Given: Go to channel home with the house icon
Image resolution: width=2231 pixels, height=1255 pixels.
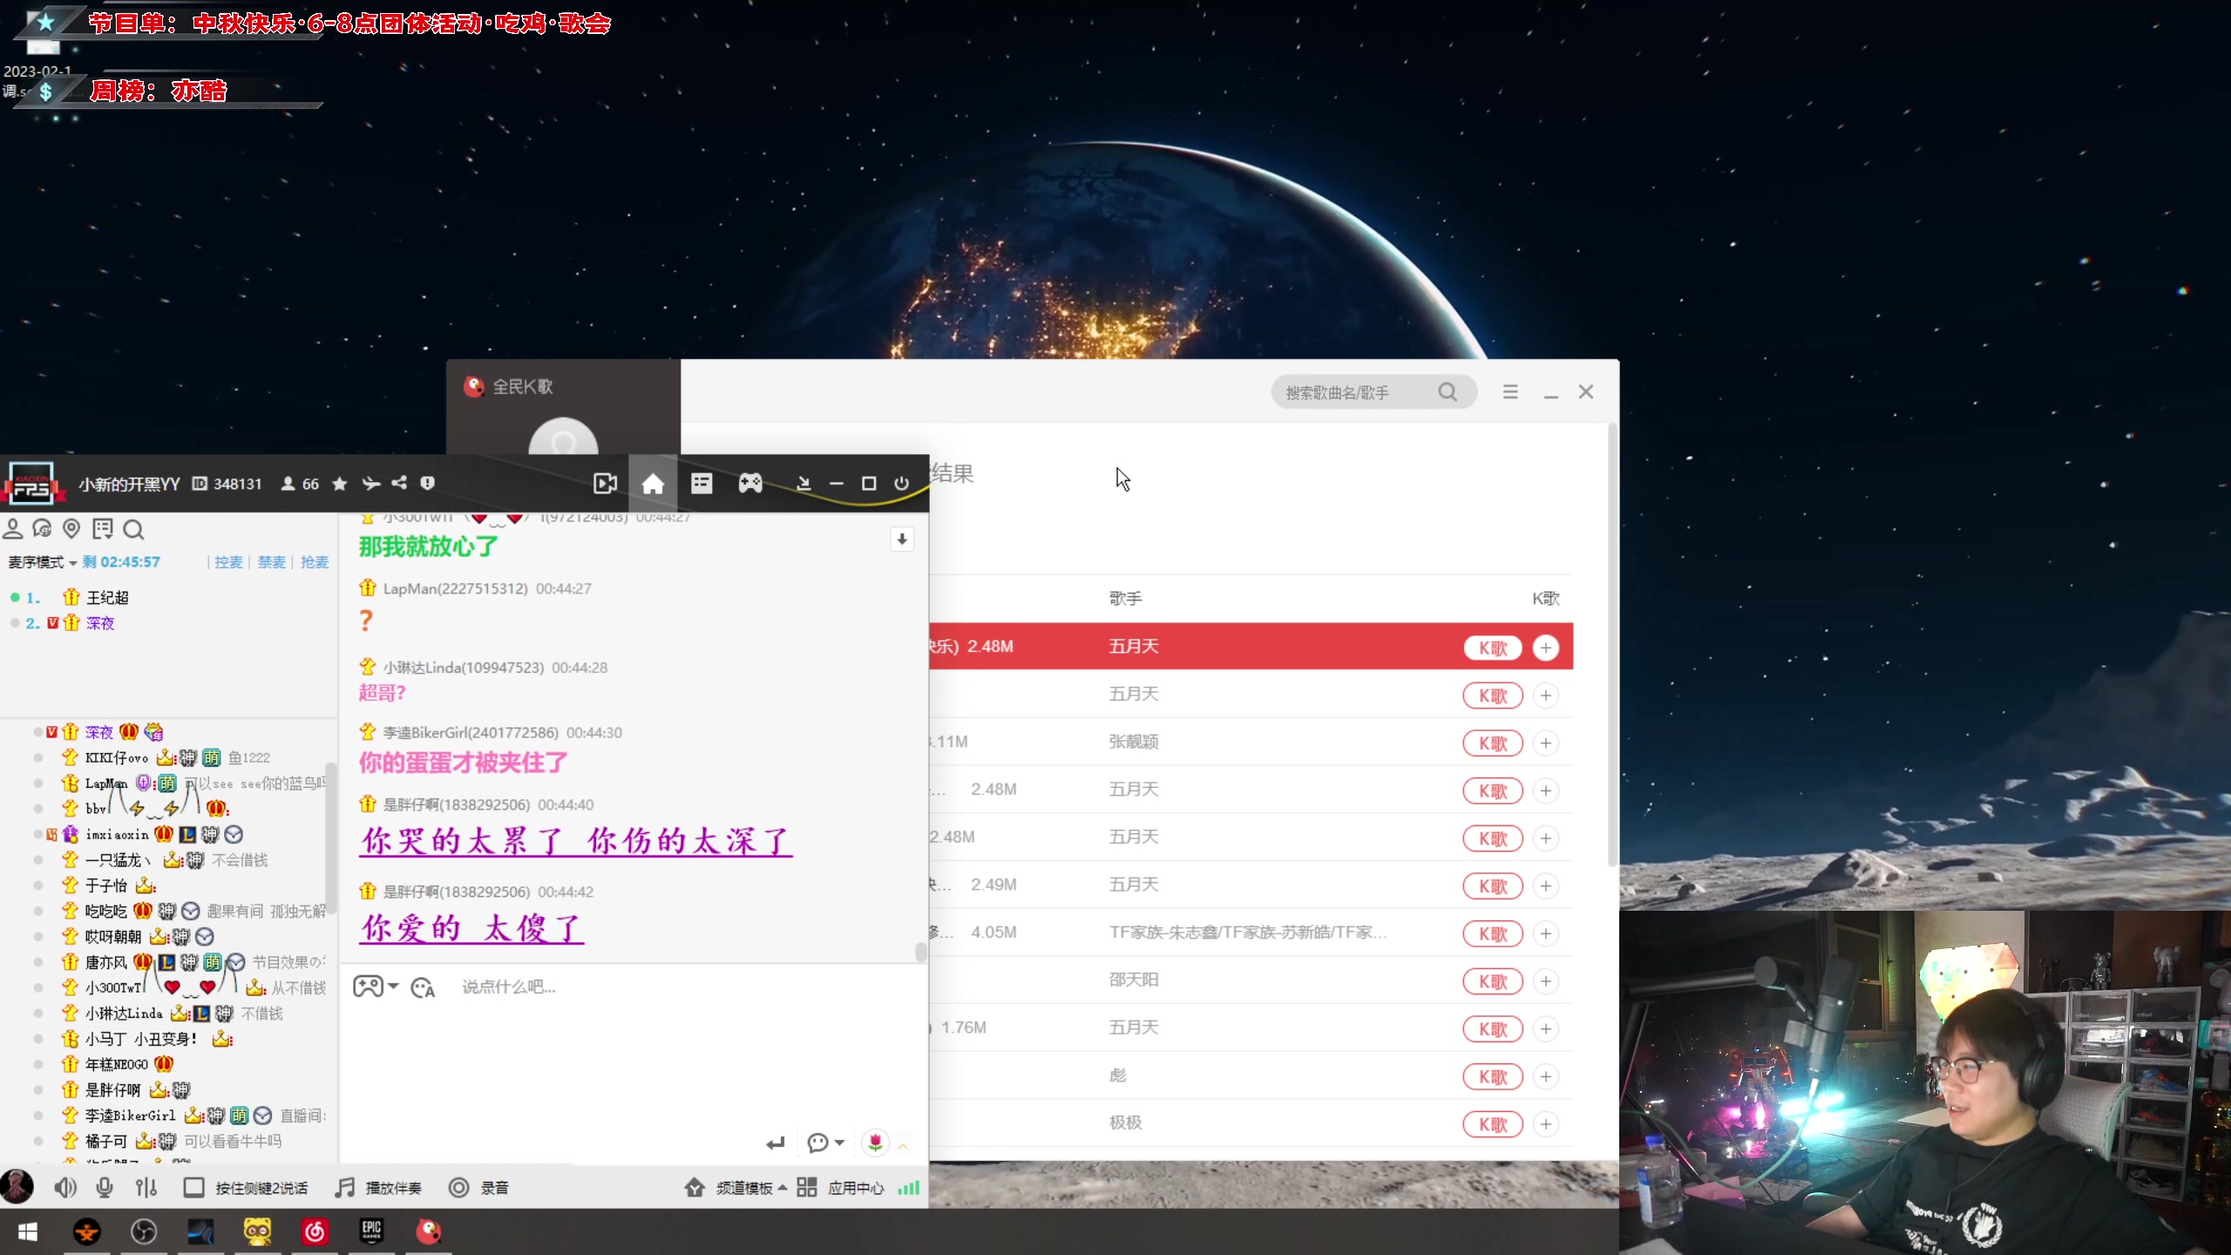Looking at the screenshot, I should click(x=653, y=484).
